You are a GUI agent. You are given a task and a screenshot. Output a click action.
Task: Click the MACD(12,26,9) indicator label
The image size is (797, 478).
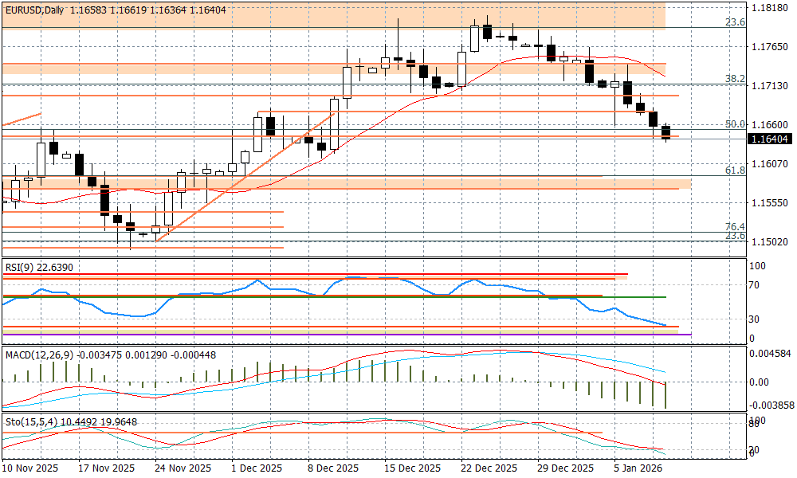pyautogui.click(x=38, y=355)
